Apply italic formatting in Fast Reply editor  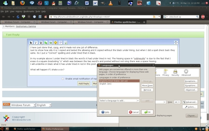click(x=36, y=43)
